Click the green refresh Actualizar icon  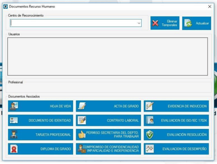188,23
